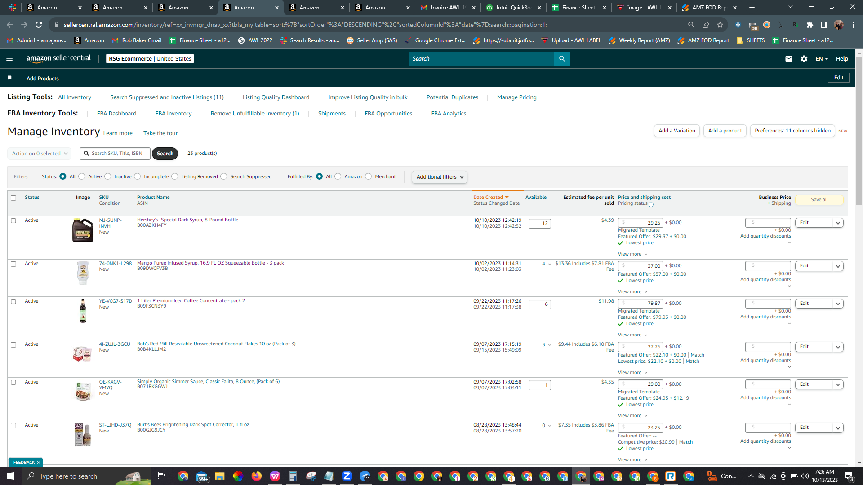Image resolution: width=863 pixels, height=485 pixels.
Task: Open the All Inventory listing tool
Action: click(x=75, y=97)
